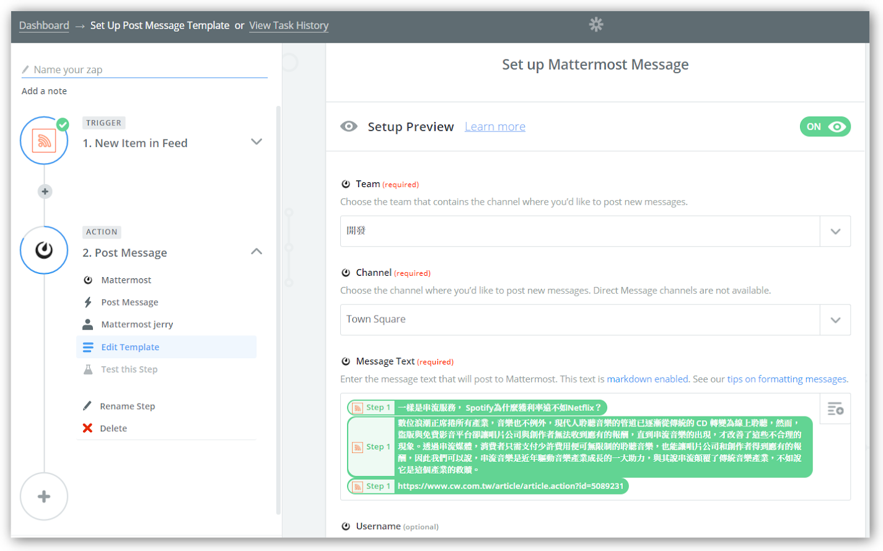Click the large plus to add a step
The height and width of the screenshot is (551, 883).
tap(44, 496)
